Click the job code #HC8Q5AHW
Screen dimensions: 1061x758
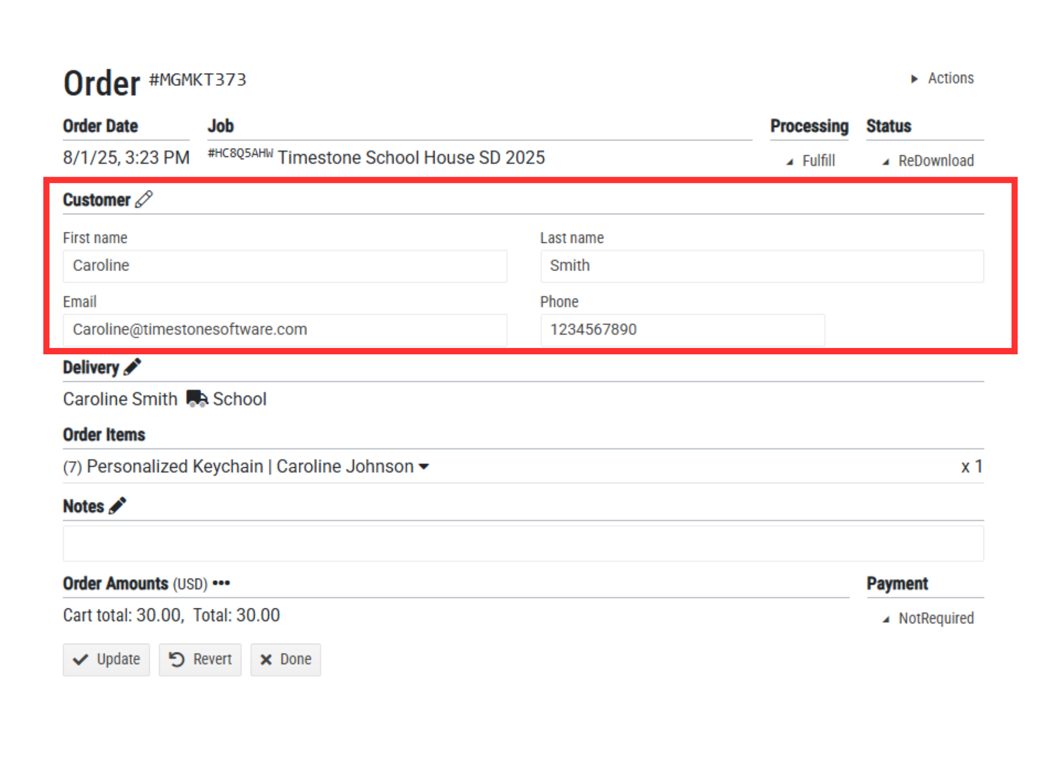click(240, 153)
